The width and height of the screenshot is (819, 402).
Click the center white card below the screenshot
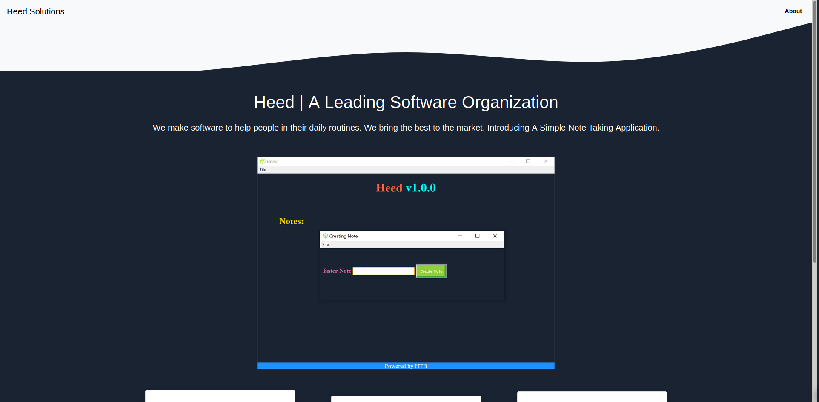[405, 399]
